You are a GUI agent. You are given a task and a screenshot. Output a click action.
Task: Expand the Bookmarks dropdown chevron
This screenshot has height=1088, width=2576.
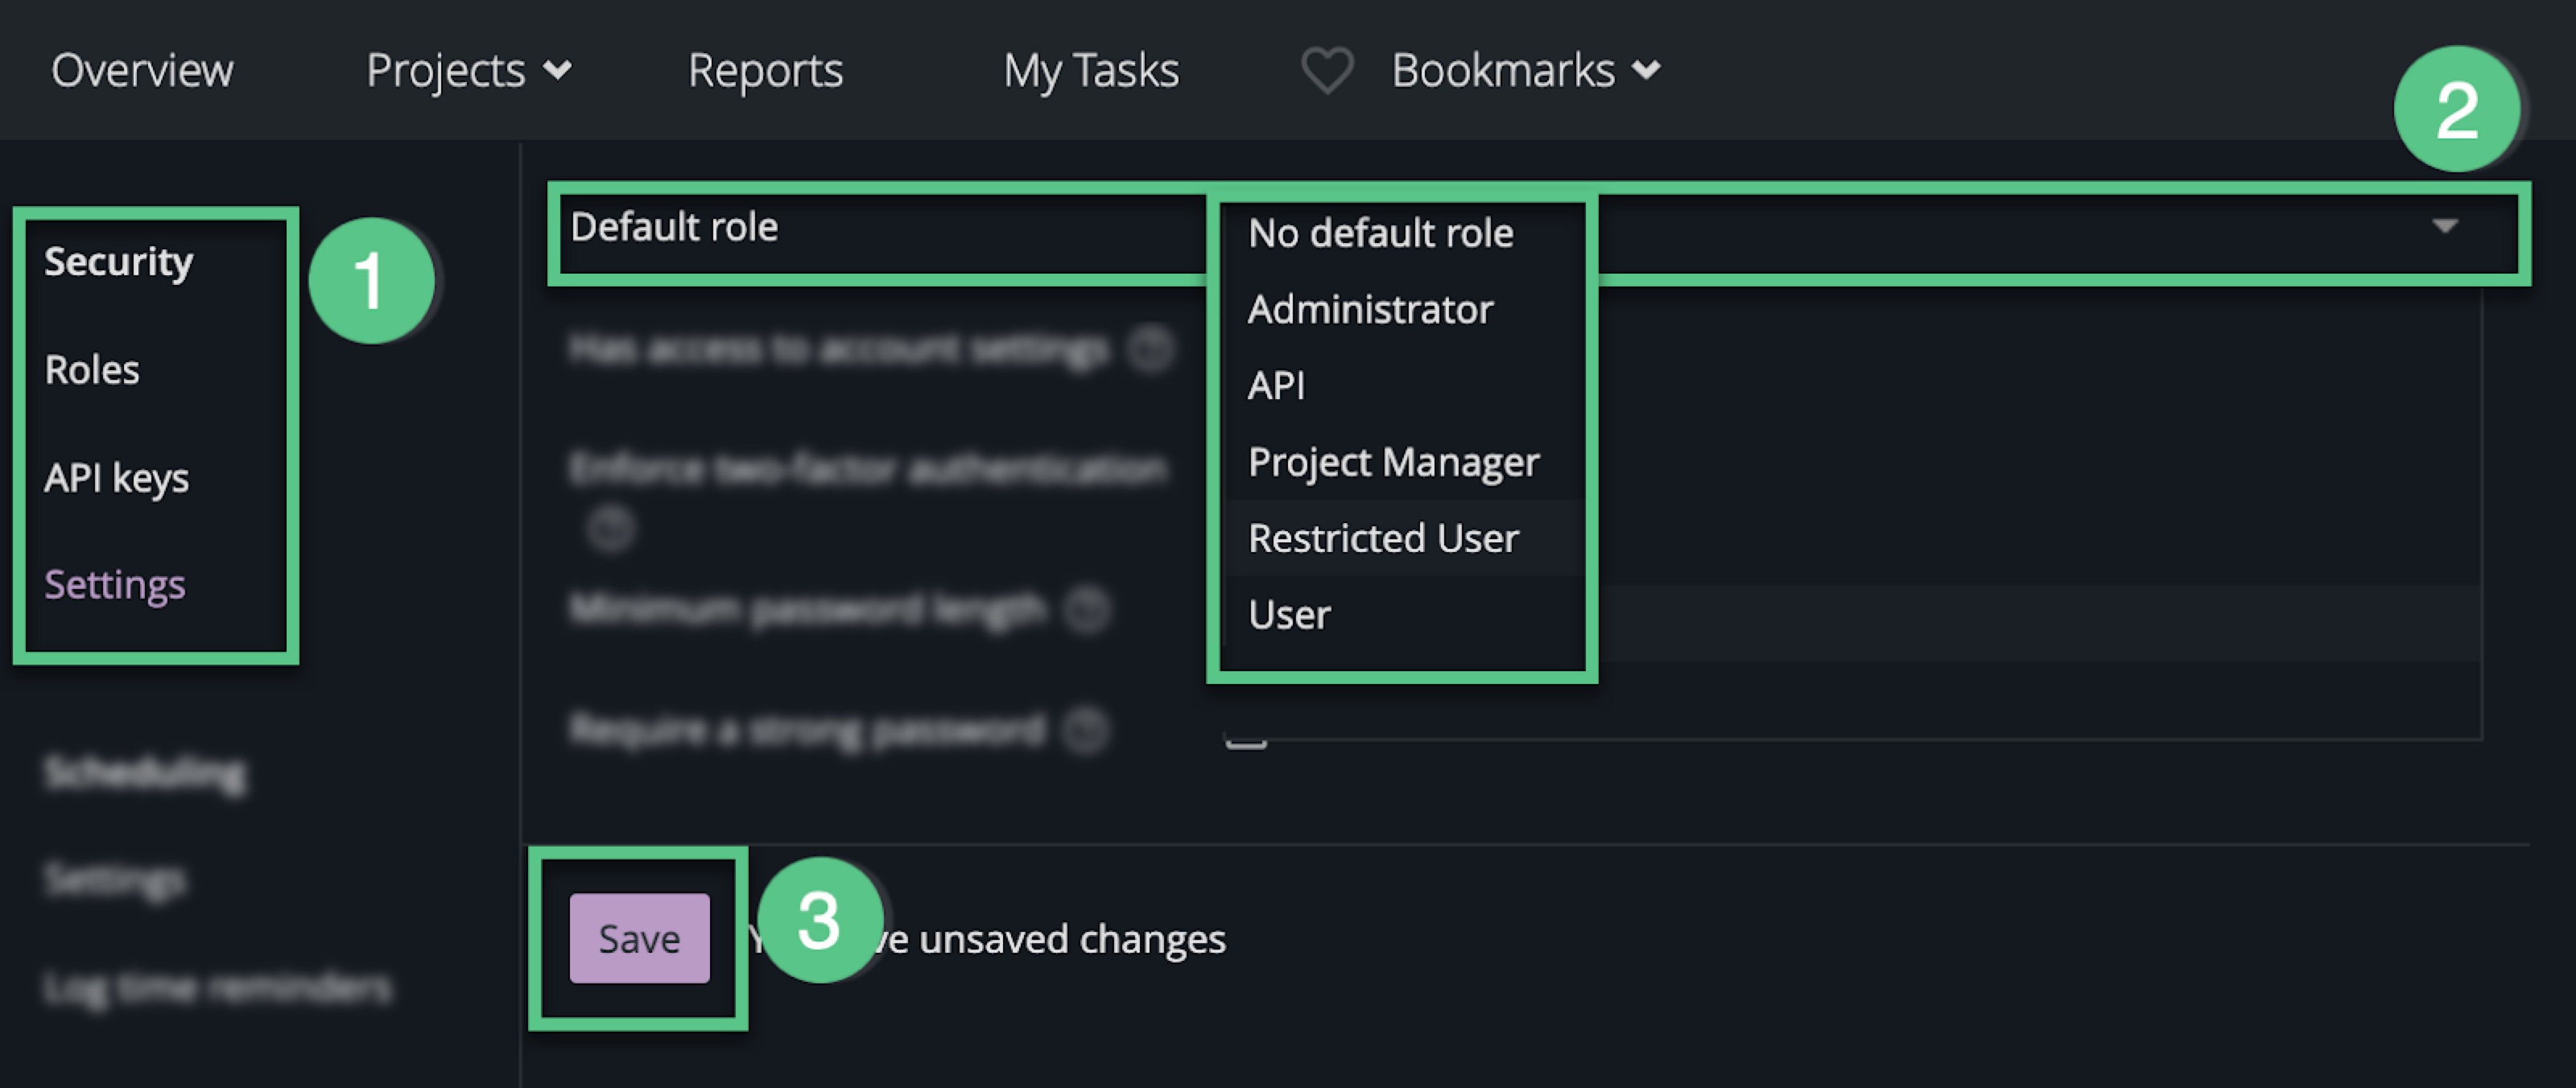(x=1646, y=71)
